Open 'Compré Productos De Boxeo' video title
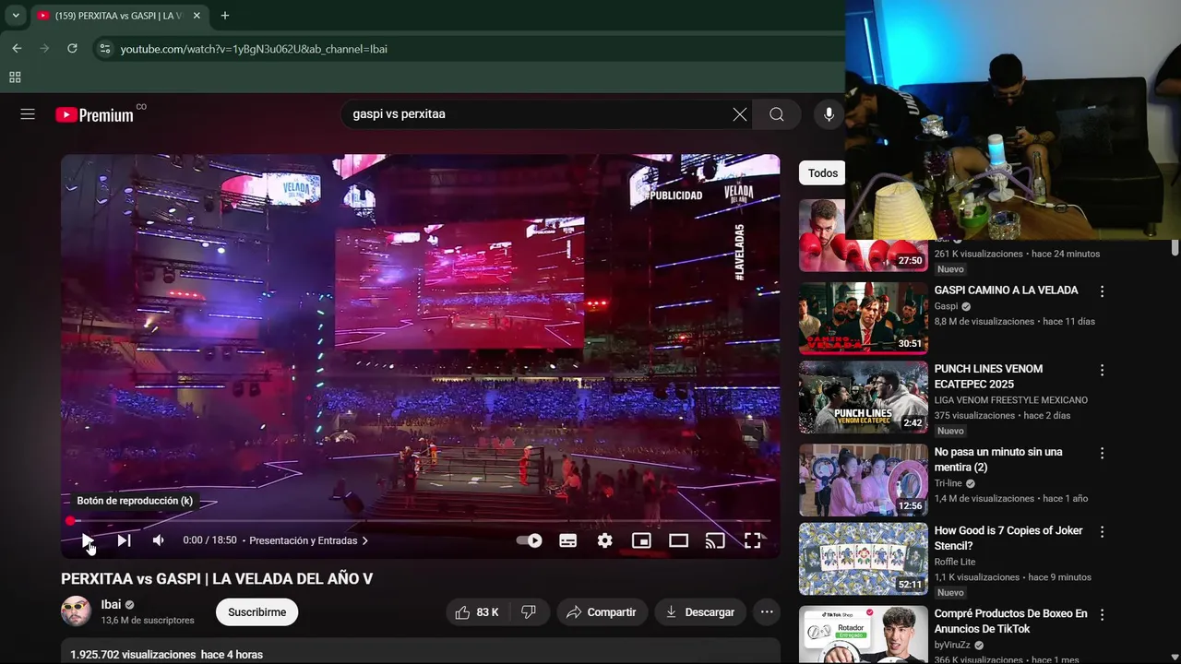1181x664 pixels. 1010,621
